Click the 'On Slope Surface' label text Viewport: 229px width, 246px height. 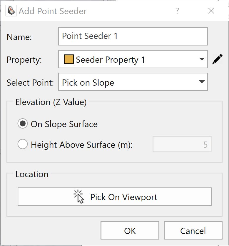(64, 124)
